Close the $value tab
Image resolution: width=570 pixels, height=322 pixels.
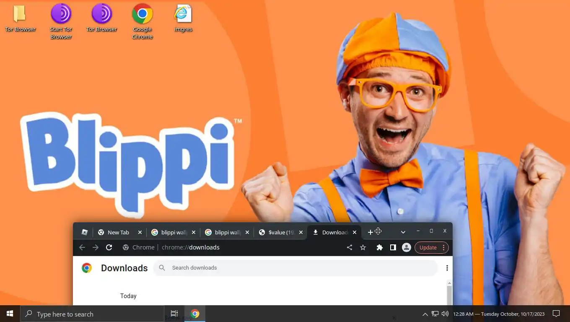301,232
